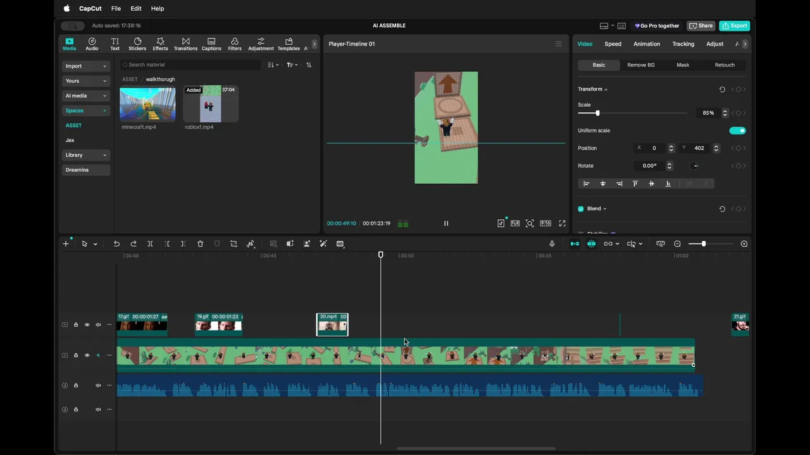Viewport: 810px width, 455px height.
Task: Switch to the Adjust tab
Action: point(714,44)
